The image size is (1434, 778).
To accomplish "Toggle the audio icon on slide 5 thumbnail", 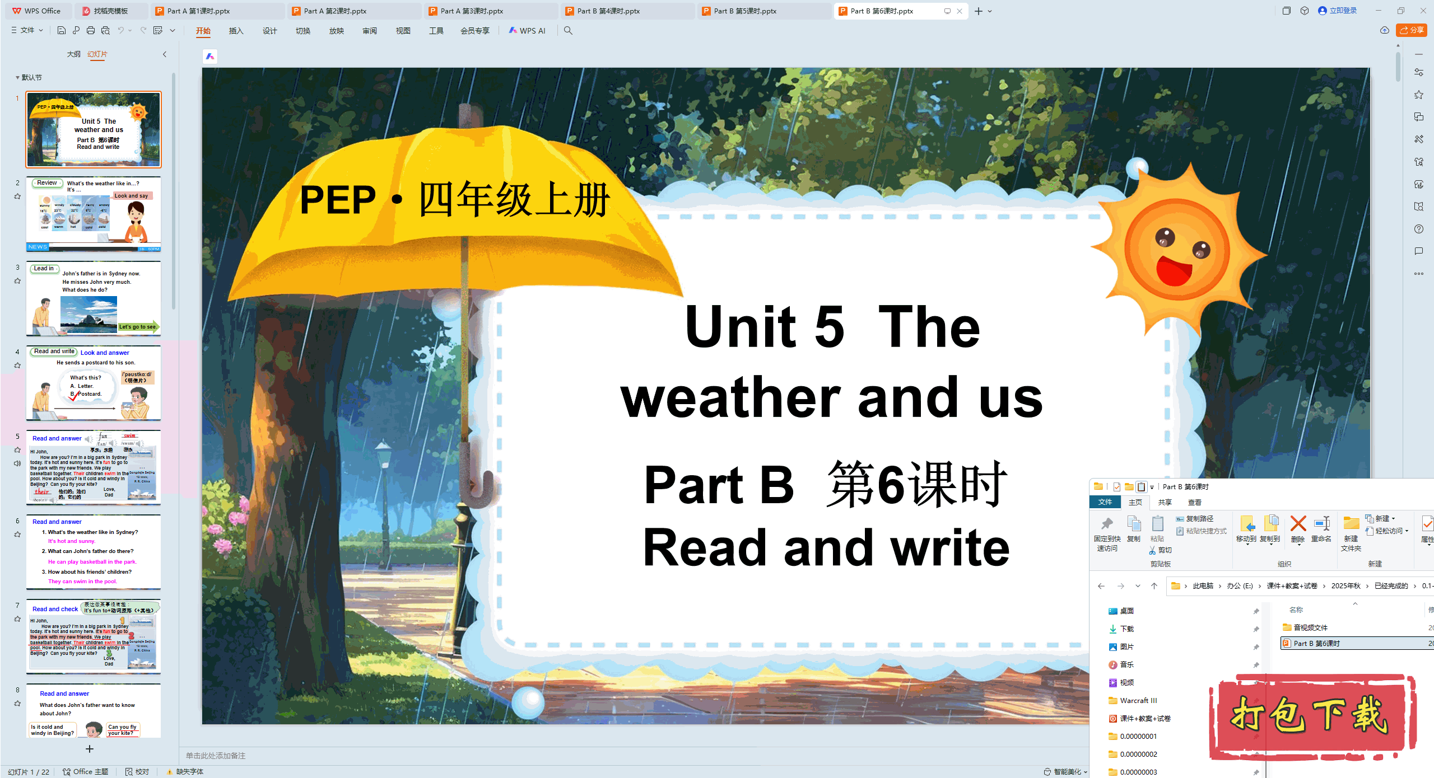I will pos(17,463).
